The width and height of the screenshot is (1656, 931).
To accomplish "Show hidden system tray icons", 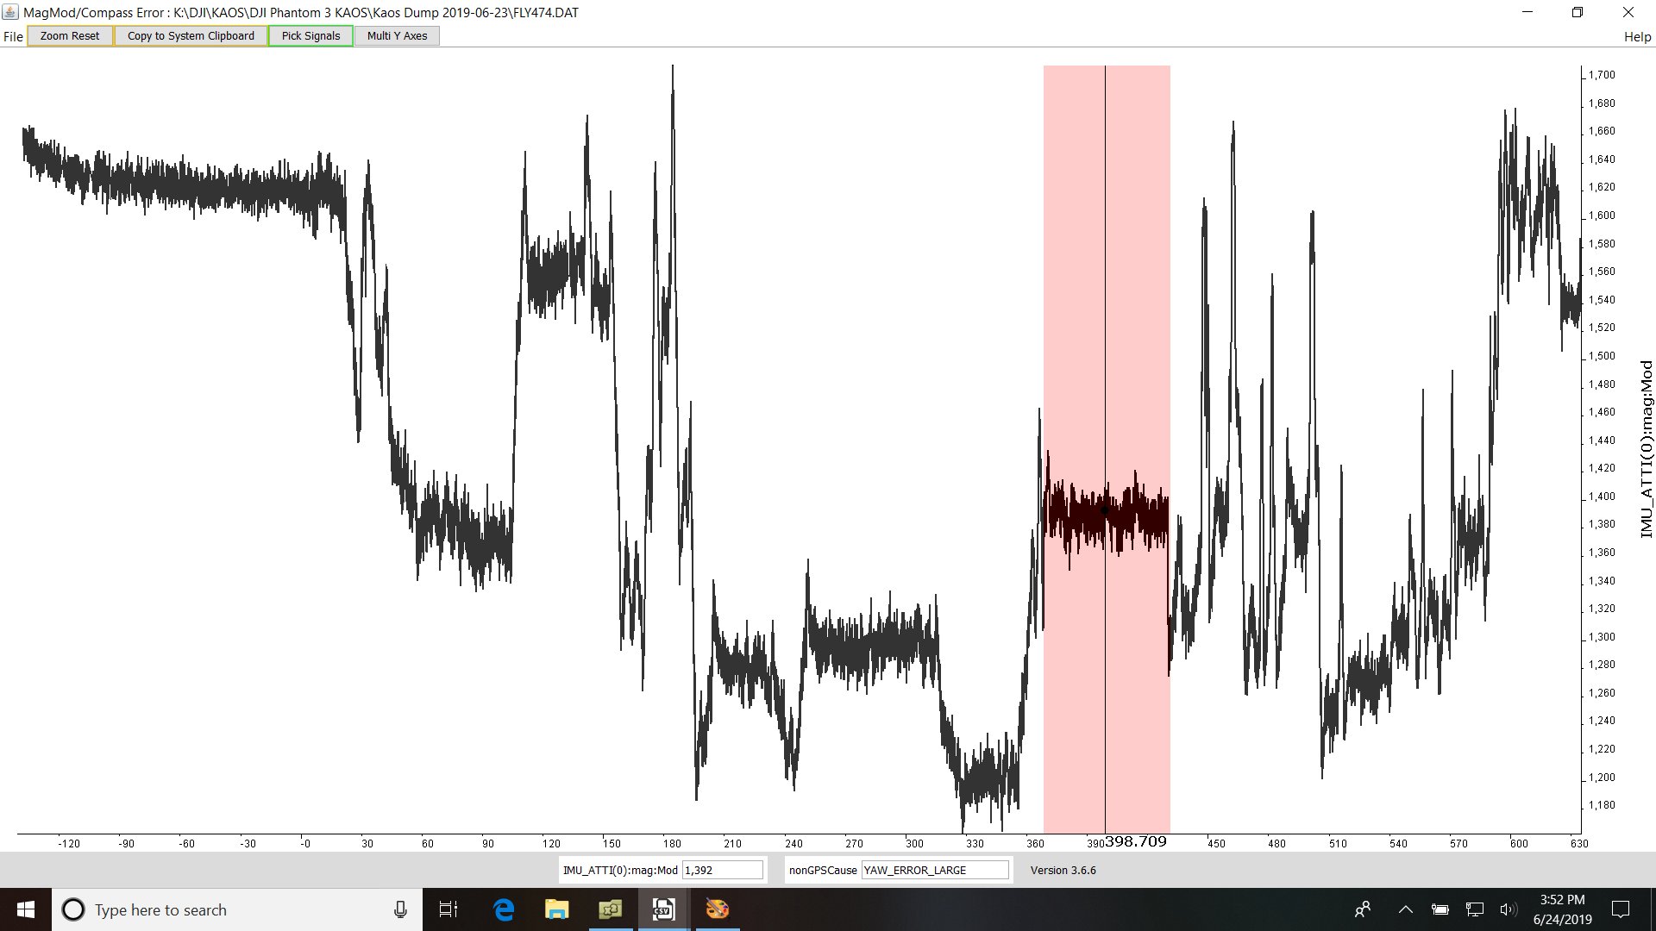I will 1405,909.
